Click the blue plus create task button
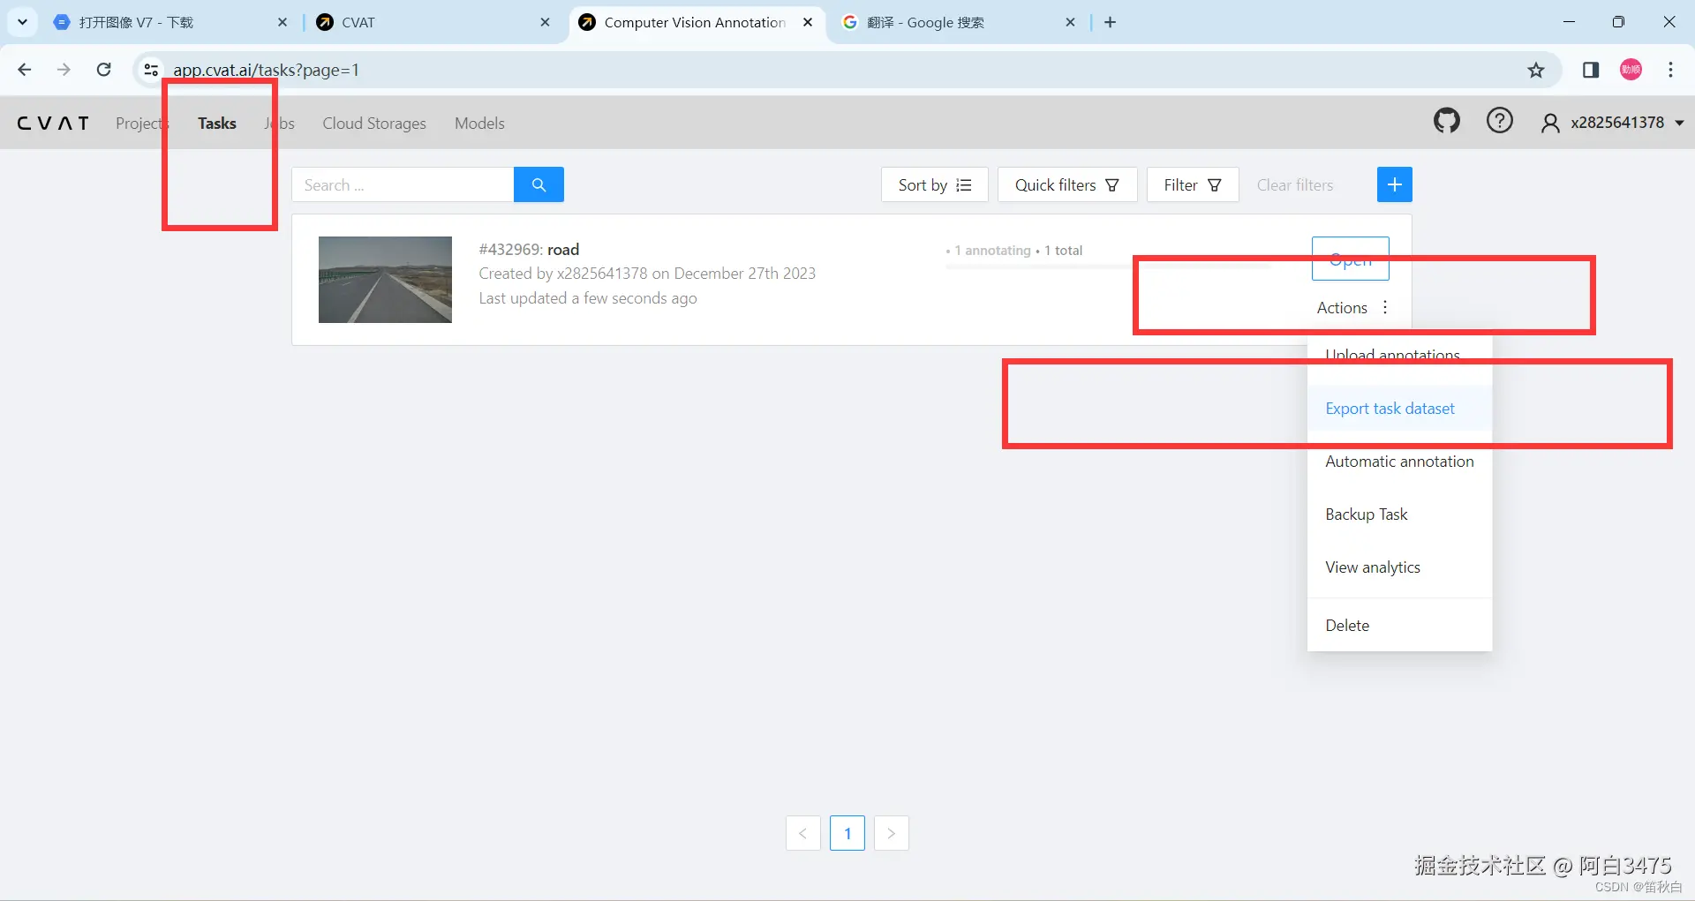This screenshot has width=1695, height=901. tap(1394, 184)
